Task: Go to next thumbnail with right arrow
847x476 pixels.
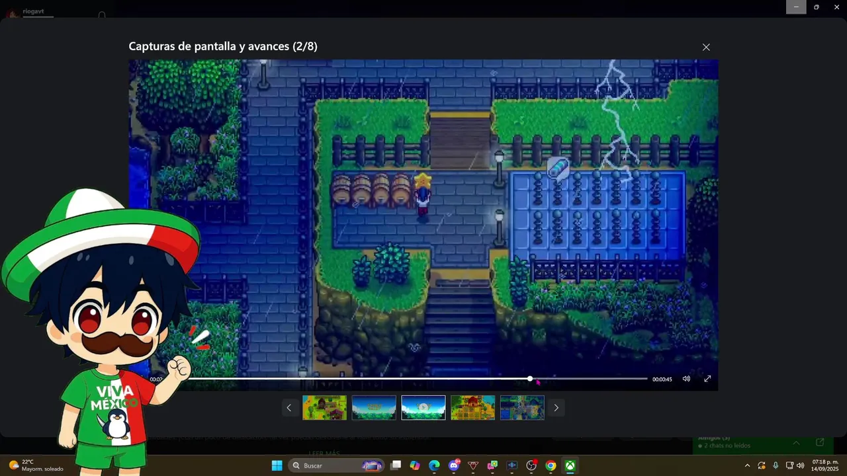Action: (556, 408)
